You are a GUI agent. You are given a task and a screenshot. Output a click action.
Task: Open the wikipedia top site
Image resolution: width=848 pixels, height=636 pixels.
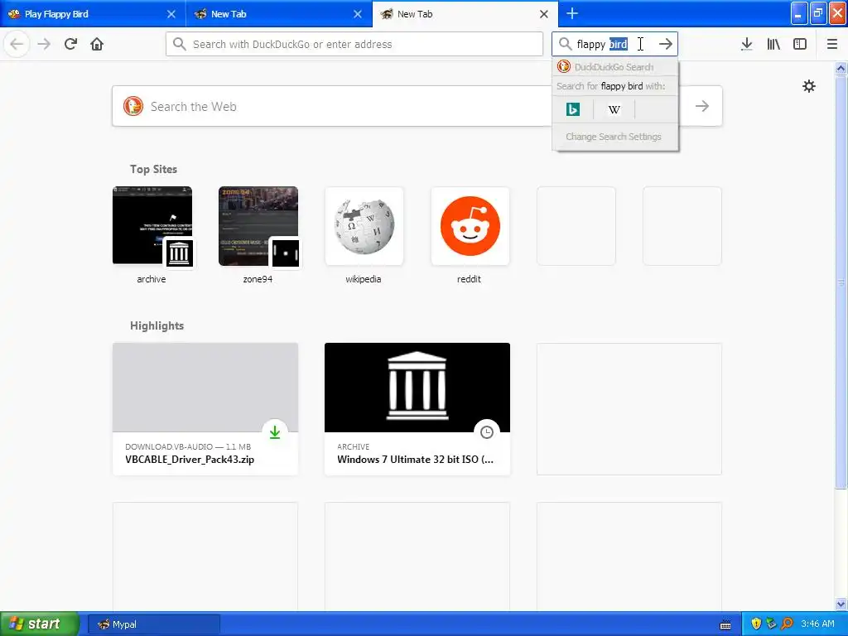[364, 235]
